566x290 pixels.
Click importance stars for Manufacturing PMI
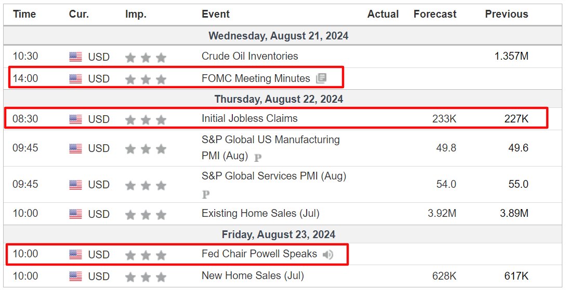click(146, 149)
